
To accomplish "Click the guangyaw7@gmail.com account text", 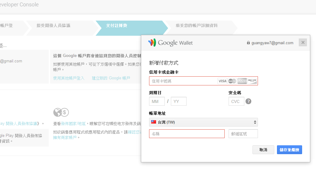I will pos(272,43).
